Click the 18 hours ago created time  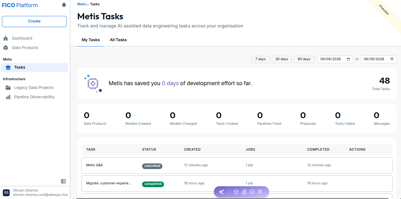(194, 183)
